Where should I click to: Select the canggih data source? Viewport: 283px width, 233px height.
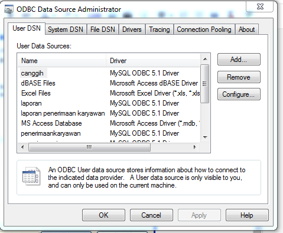click(32, 73)
